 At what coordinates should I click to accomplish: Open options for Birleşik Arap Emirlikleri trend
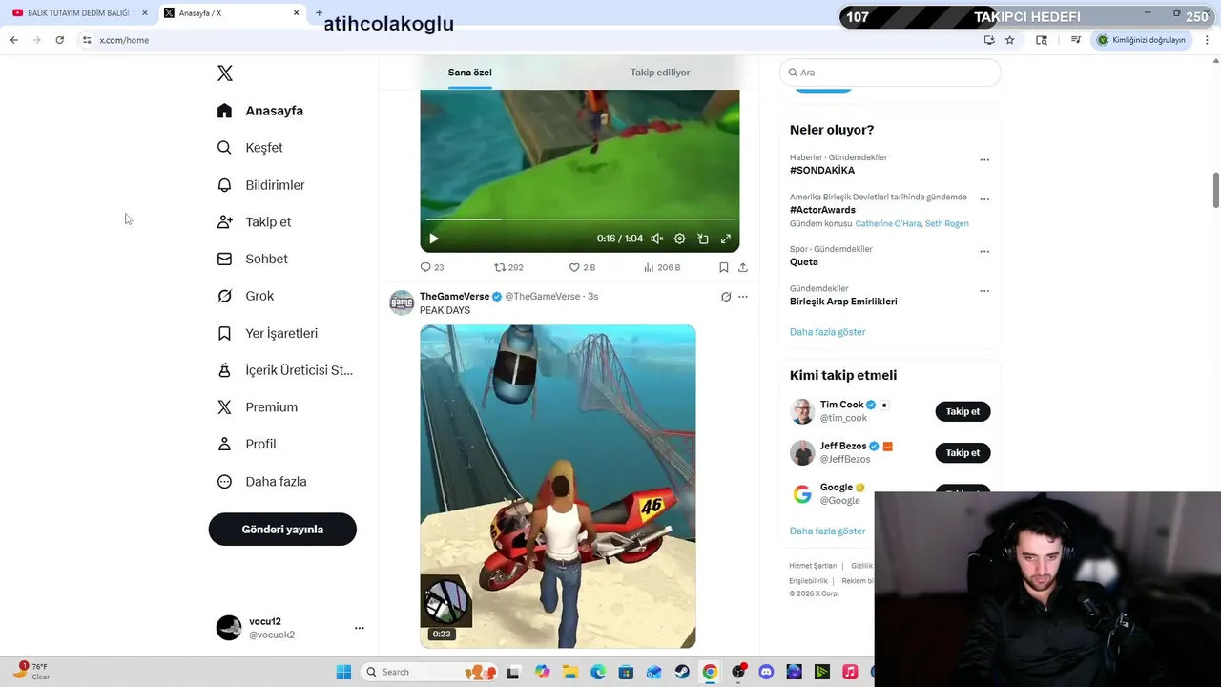(x=984, y=291)
